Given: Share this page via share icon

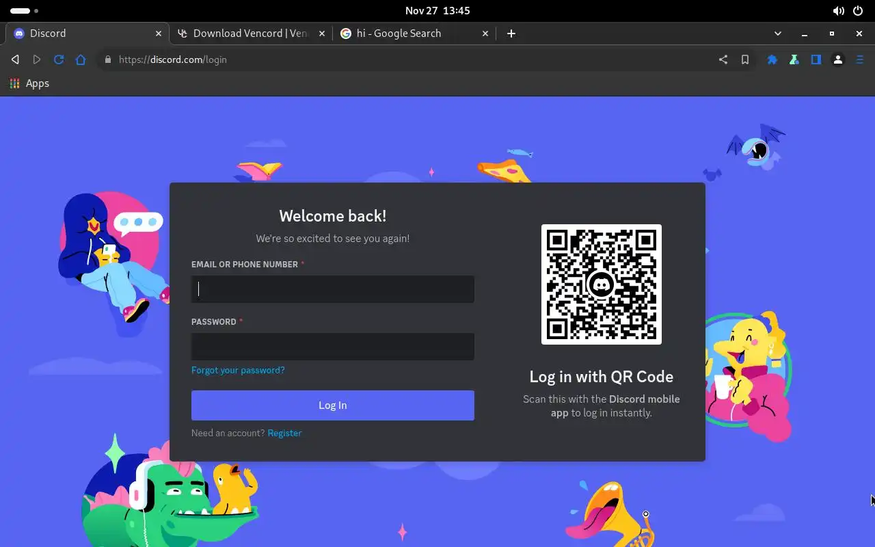Looking at the screenshot, I should coord(723,59).
